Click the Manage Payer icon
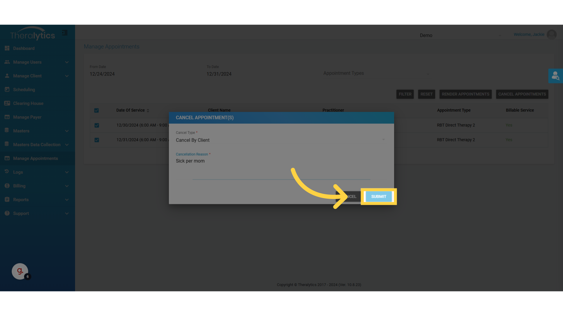The width and height of the screenshot is (563, 316). (x=7, y=117)
